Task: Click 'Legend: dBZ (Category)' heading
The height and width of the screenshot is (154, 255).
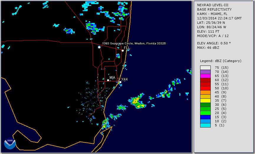Action: [221, 61]
